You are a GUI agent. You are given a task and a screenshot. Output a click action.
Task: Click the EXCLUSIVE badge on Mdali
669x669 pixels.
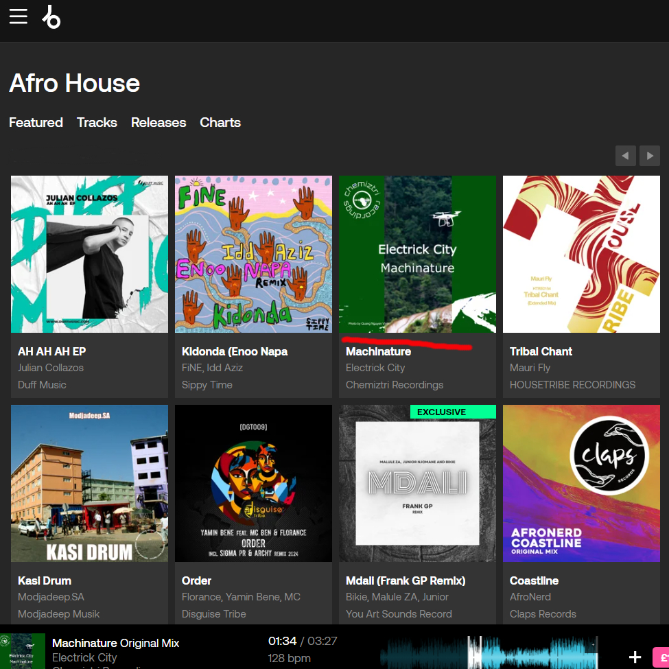click(x=453, y=412)
